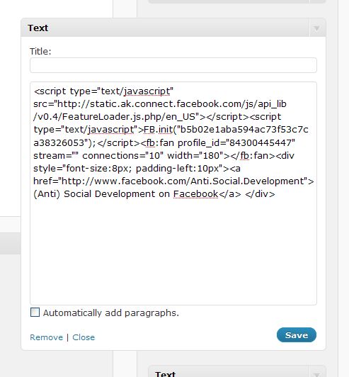Image resolution: width=349 pixels, height=377 pixels.
Task: Enable the Automatically add paragraphs checkbox
Action: [35, 313]
